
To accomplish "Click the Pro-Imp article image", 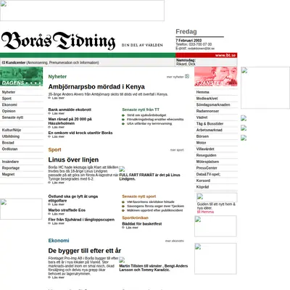I will click(x=122, y=260).
